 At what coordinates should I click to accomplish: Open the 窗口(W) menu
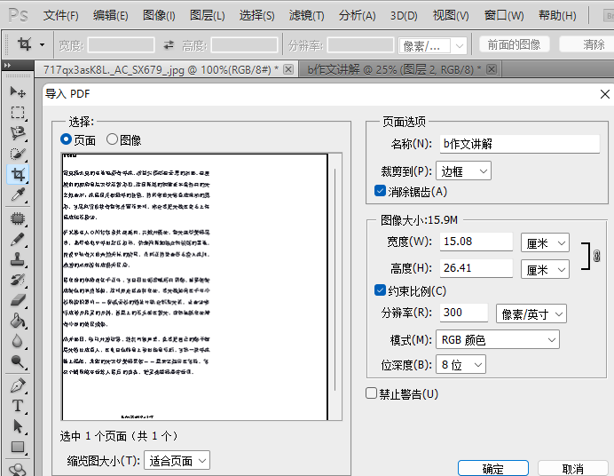(x=504, y=16)
